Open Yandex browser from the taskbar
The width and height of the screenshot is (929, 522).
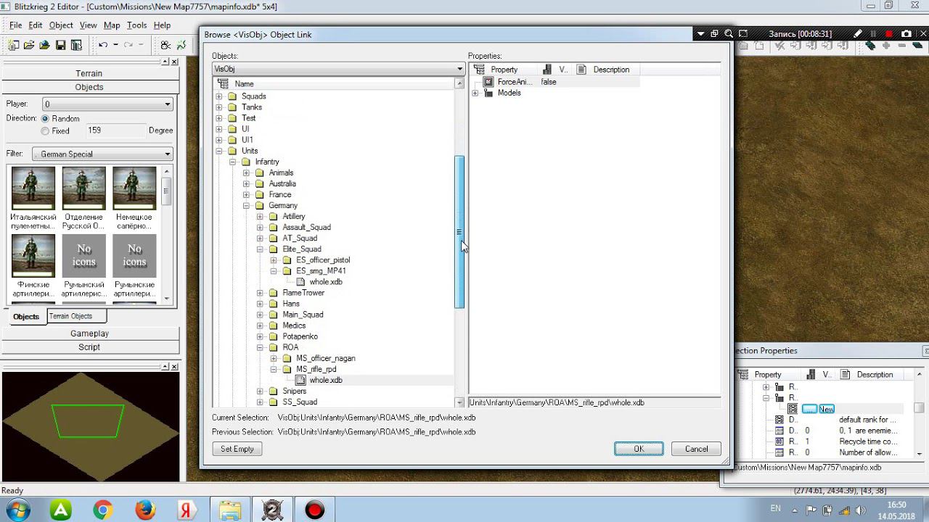coord(187,510)
